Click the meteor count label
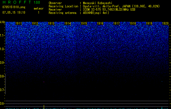 (39, 8)
